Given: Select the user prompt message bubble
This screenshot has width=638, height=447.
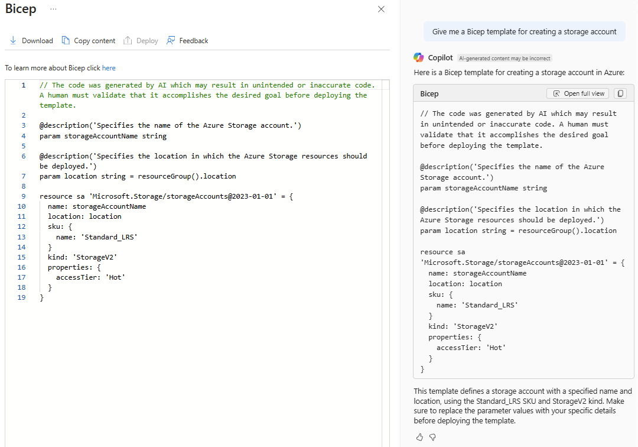Looking at the screenshot, I should pyautogui.click(x=524, y=32).
